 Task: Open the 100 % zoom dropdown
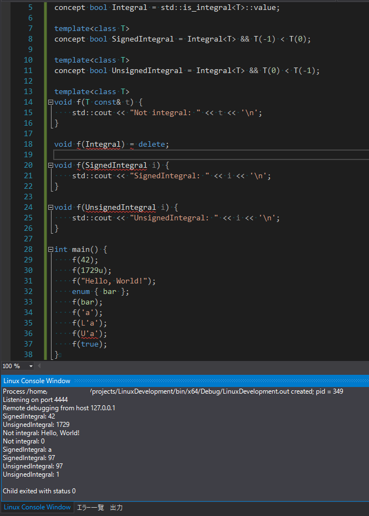(31, 366)
